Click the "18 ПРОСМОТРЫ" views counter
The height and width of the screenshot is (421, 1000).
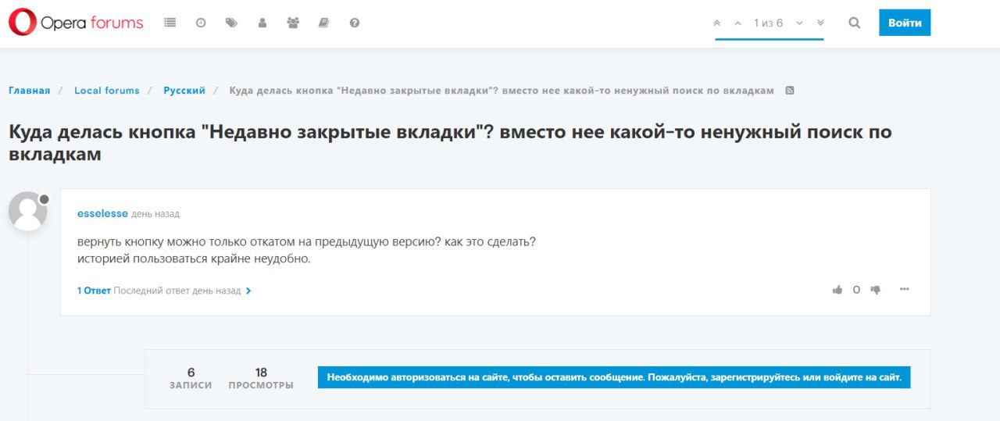261,378
